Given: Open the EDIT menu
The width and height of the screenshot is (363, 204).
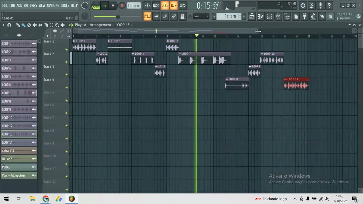Looking at the screenshot, I should click(x=12, y=5).
